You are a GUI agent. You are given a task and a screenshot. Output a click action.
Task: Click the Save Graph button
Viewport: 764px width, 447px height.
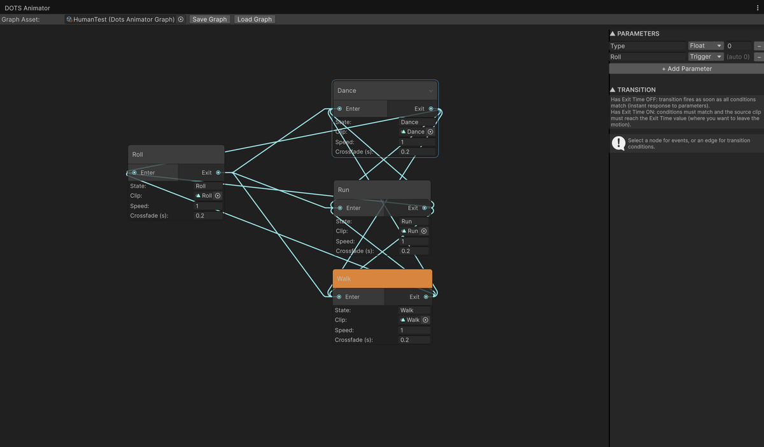[209, 20]
